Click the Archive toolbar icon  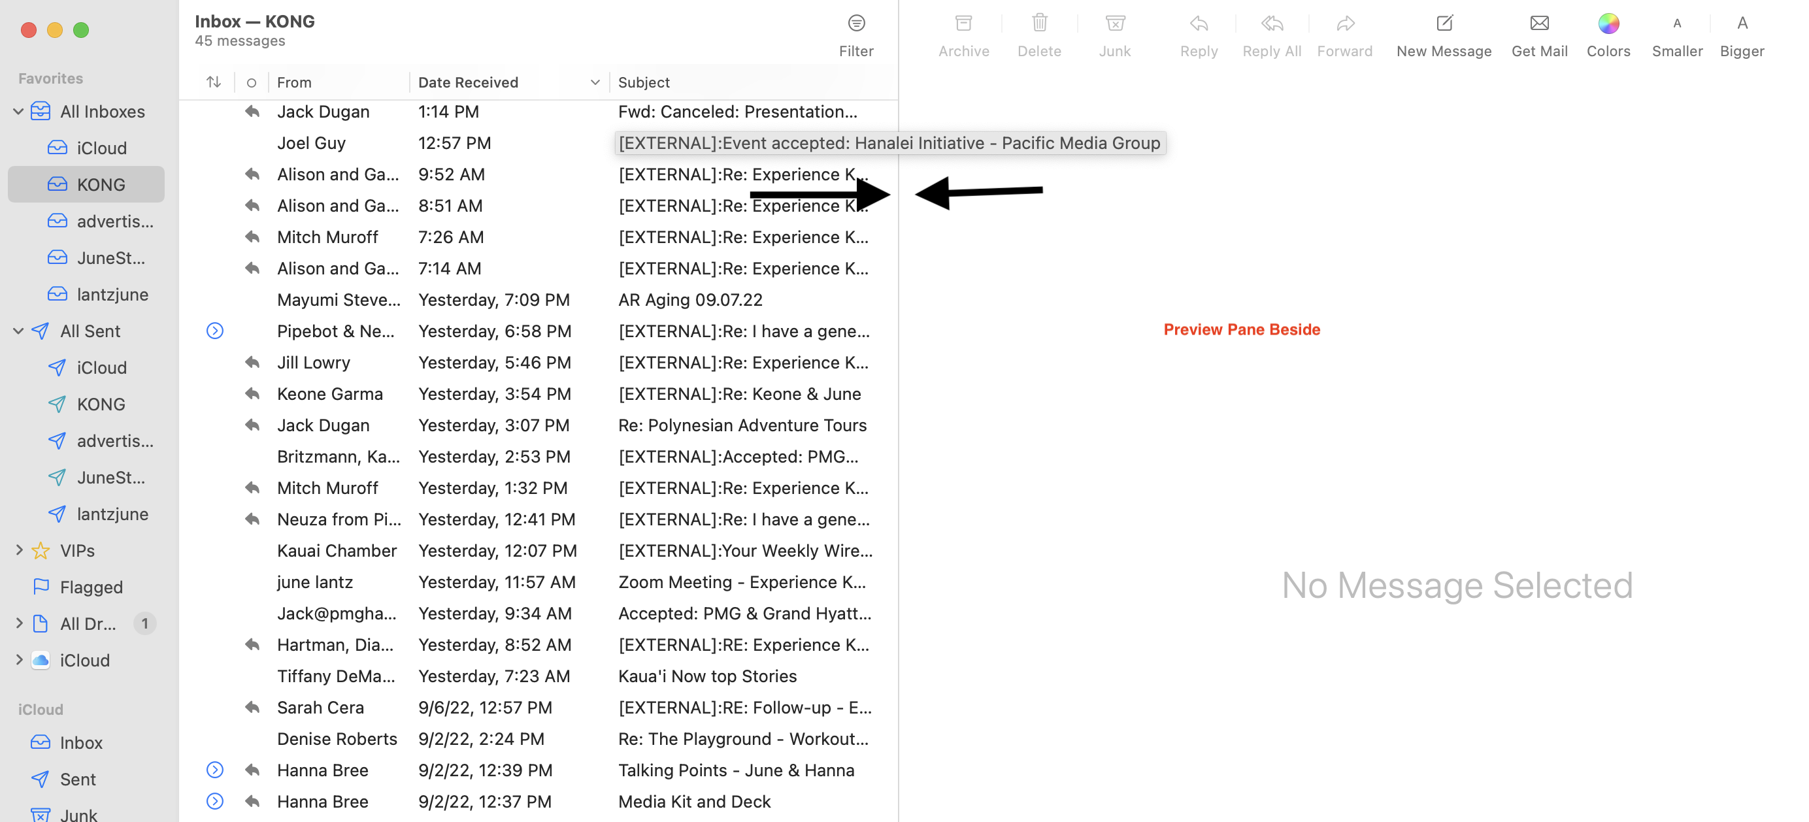(x=963, y=24)
